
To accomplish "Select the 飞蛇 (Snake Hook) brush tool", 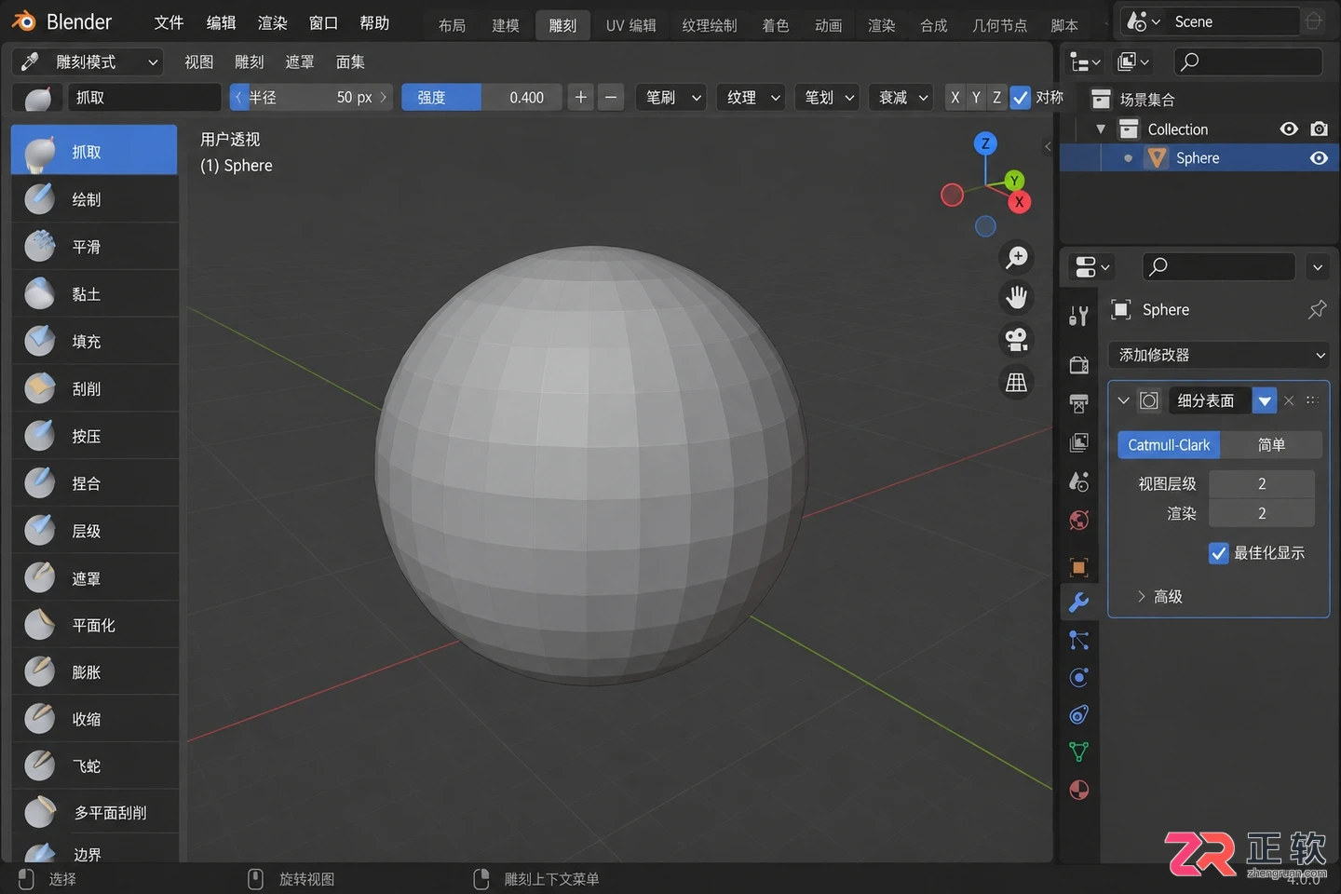I will [94, 765].
